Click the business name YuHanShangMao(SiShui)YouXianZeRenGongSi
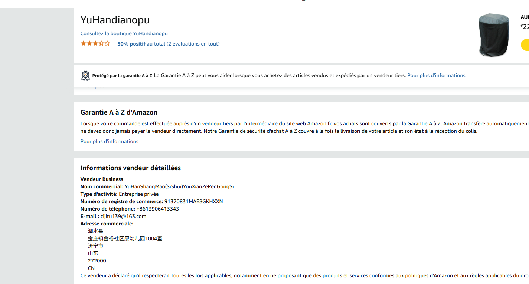 (179, 186)
